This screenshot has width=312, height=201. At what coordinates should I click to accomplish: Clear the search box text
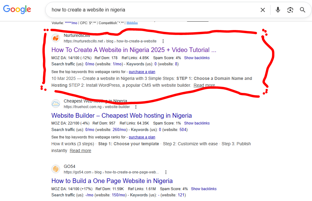pos(263,10)
